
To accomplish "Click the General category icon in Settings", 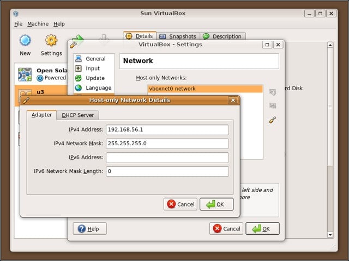I will coord(79,59).
